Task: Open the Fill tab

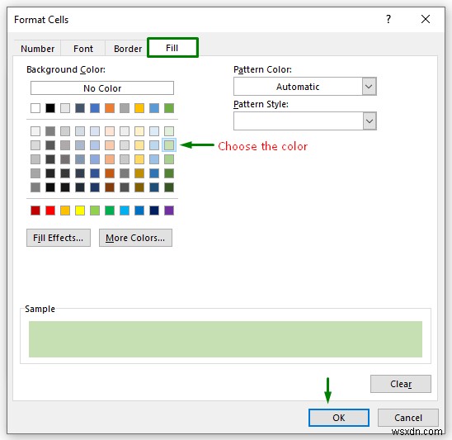Action: pos(172,48)
